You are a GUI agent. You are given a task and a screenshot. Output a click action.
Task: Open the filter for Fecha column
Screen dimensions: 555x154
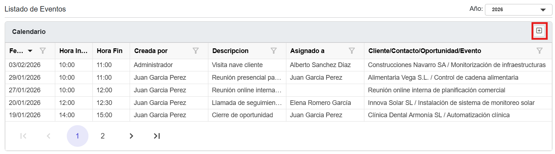tap(43, 51)
